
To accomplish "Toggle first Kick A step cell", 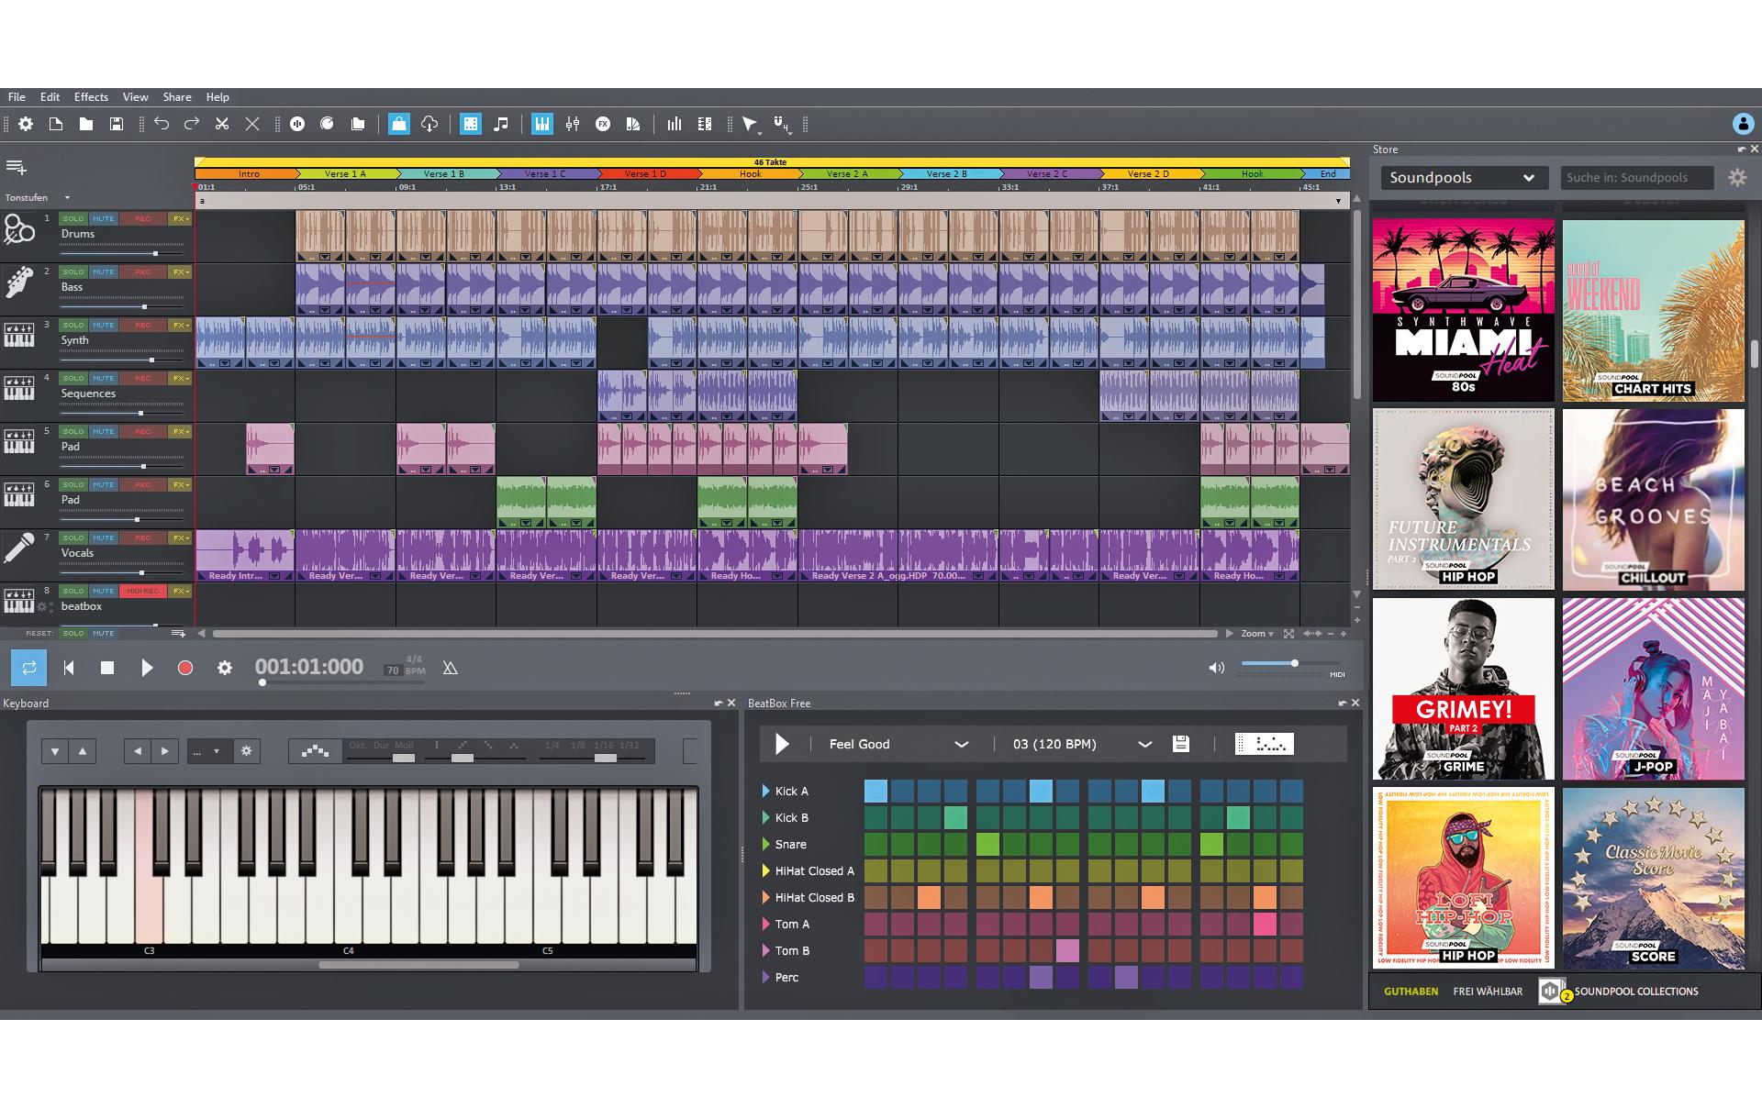I will [x=875, y=791].
